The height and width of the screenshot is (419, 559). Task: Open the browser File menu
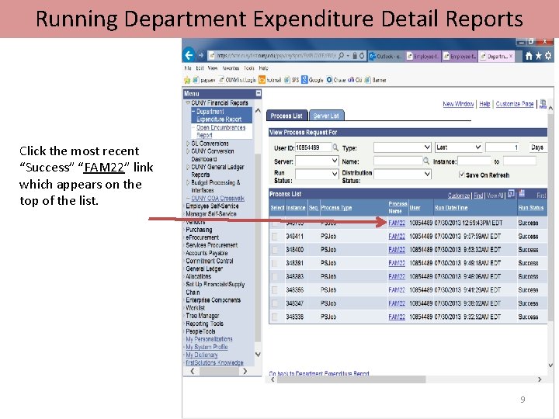[x=188, y=68]
